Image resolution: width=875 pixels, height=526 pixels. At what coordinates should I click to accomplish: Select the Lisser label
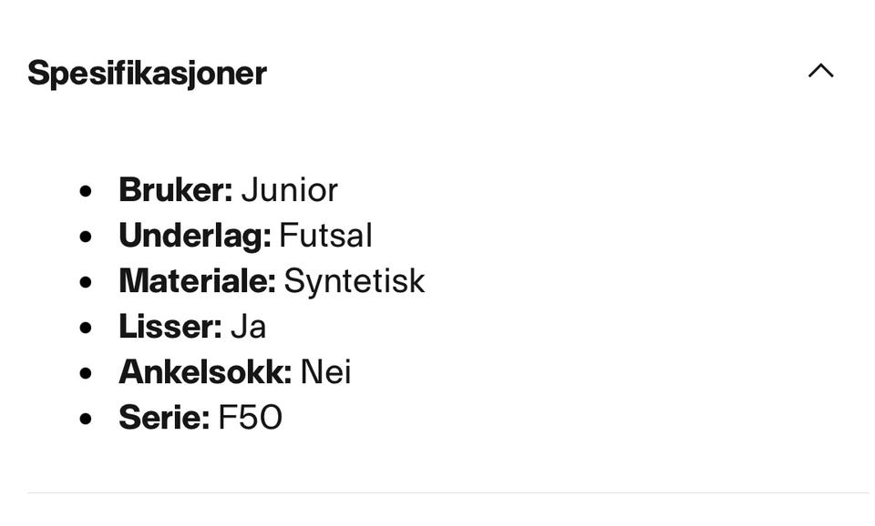coord(170,327)
